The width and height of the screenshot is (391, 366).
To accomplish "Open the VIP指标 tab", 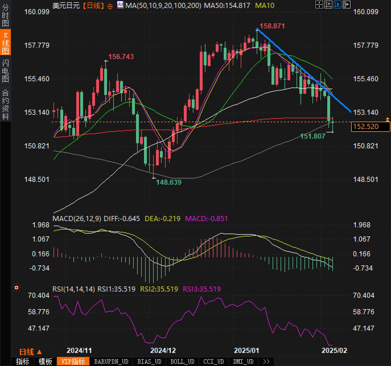I will pyautogui.click(x=73, y=361).
